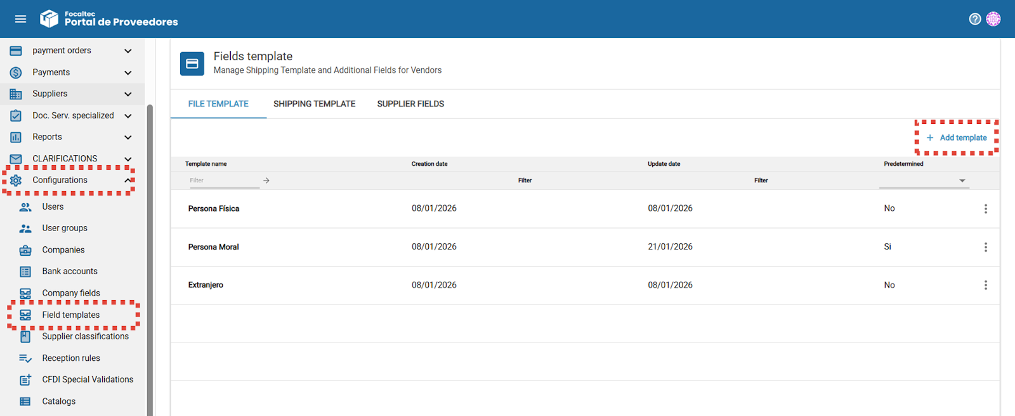Apply Template name filter arrow
This screenshot has height=416, width=1015.
[x=266, y=180]
